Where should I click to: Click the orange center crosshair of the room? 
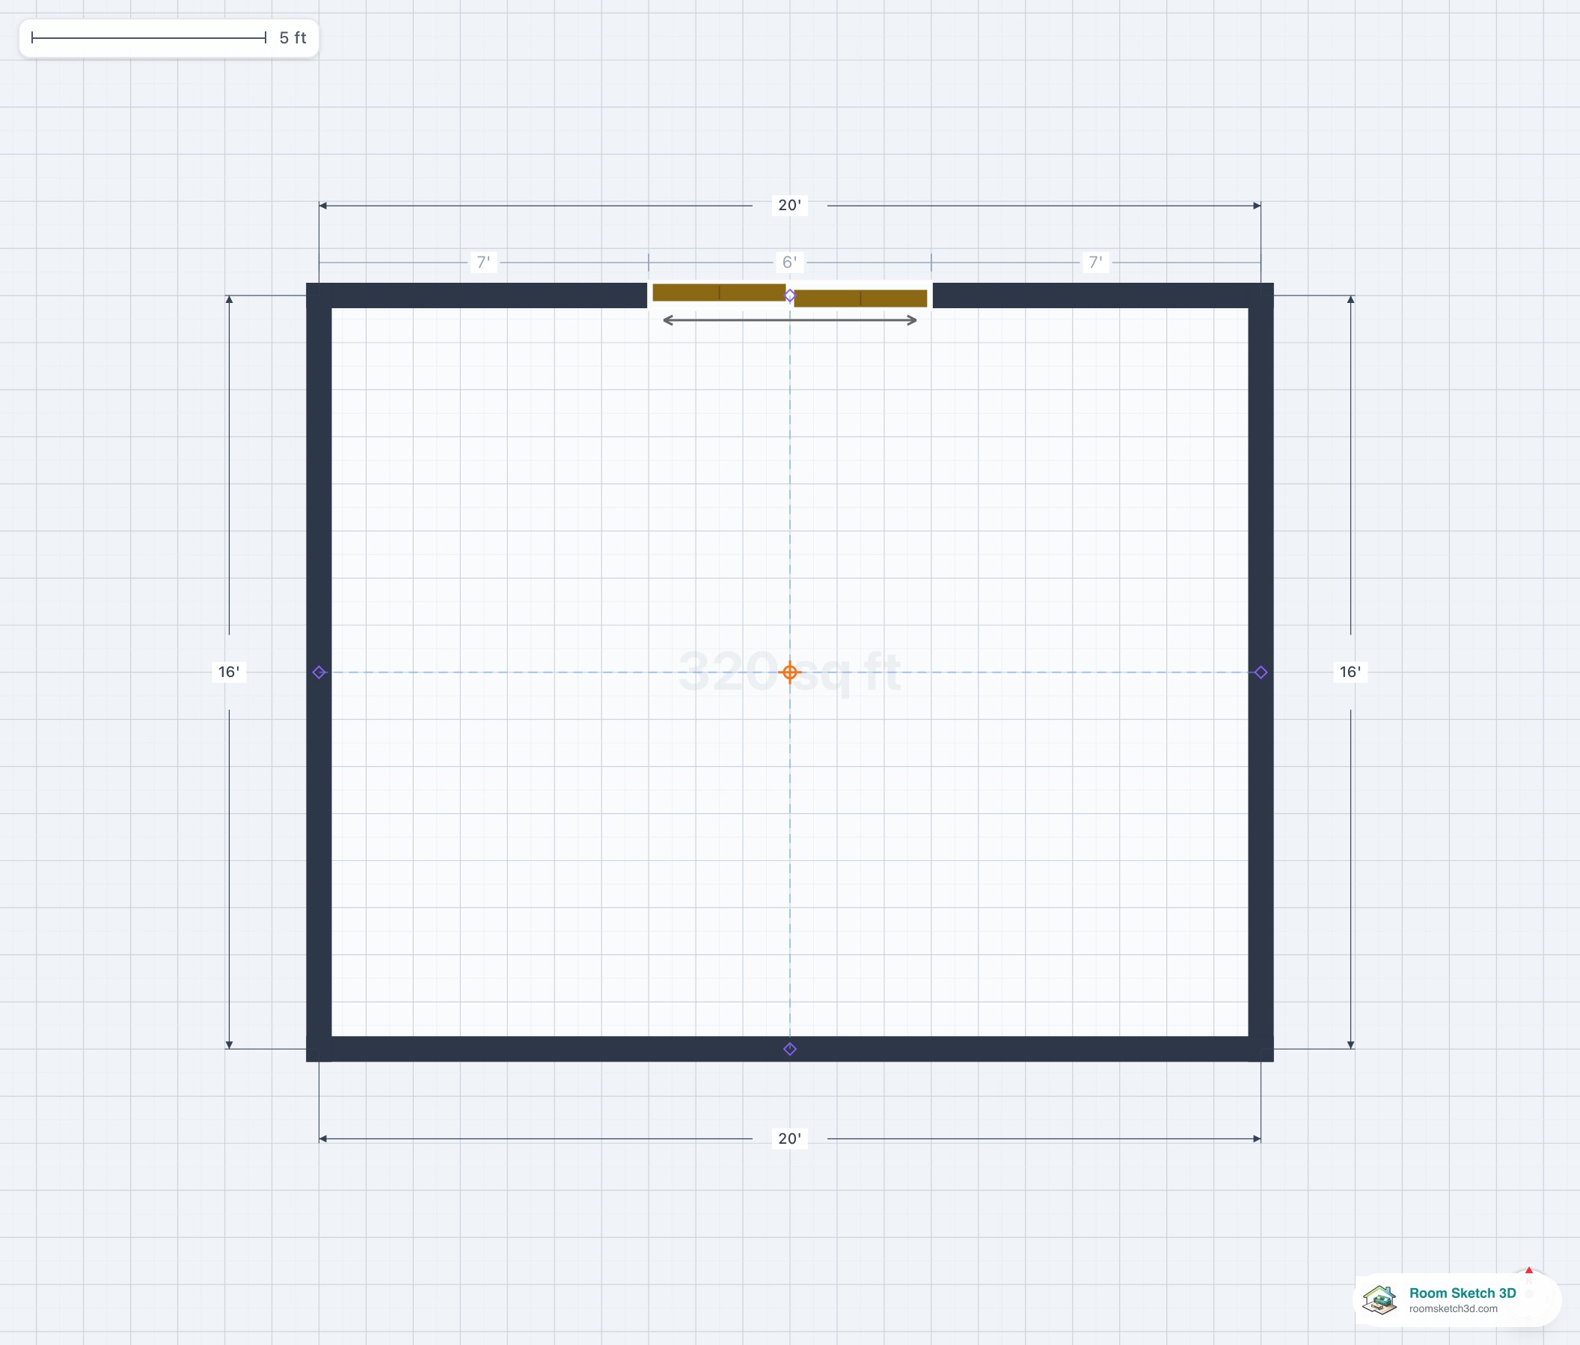tap(790, 672)
